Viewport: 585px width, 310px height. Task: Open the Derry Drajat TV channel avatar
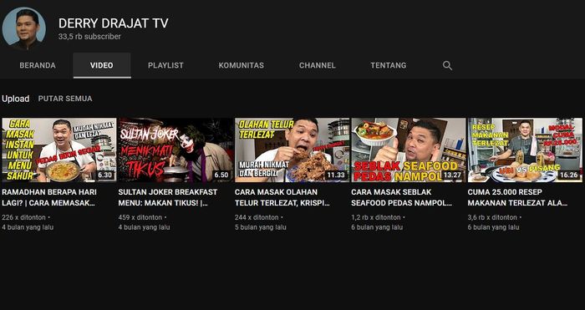tap(24, 28)
